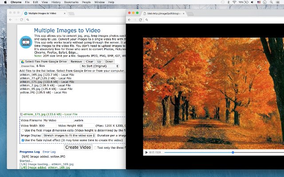Open the No Sort (Original) dropdown
The height and width of the screenshot is (177, 284).
(99, 66)
